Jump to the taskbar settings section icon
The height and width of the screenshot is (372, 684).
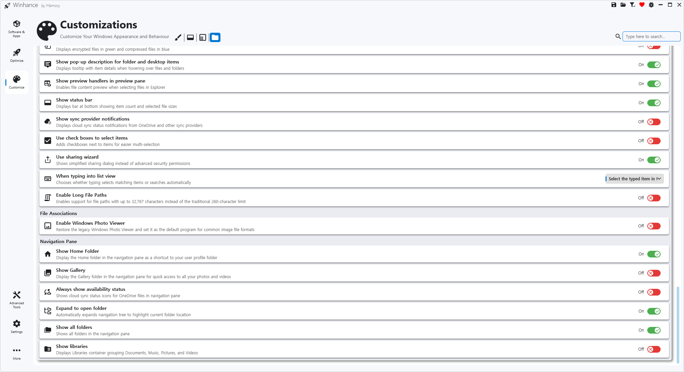(x=190, y=37)
